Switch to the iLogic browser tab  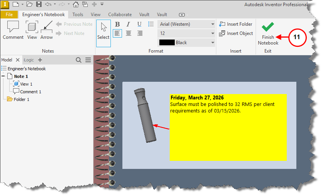(x=28, y=60)
